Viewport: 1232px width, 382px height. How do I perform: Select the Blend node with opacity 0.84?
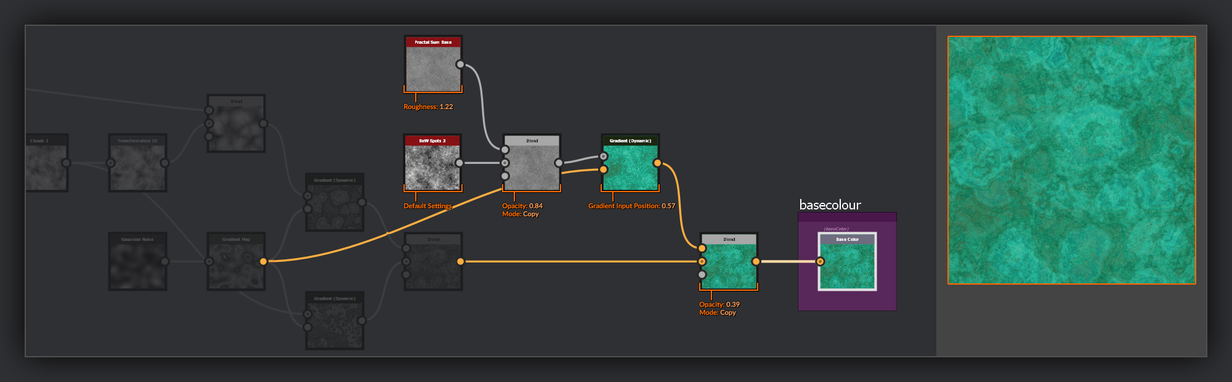click(532, 163)
